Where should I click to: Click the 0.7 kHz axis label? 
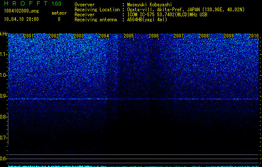click(x=3, y=138)
